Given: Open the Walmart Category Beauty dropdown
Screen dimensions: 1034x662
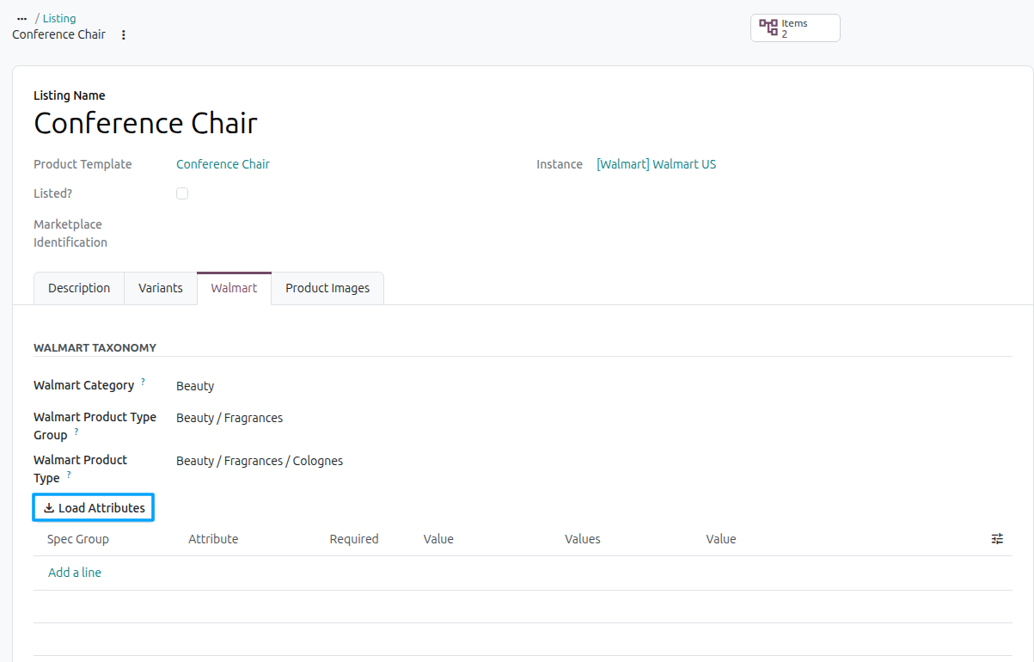Looking at the screenshot, I should (195, 386).
